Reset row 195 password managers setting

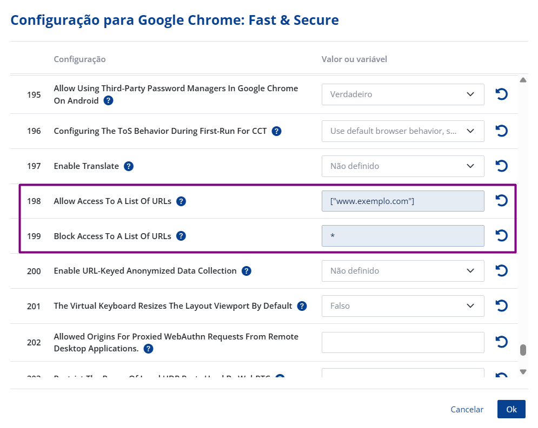point(501,94)
